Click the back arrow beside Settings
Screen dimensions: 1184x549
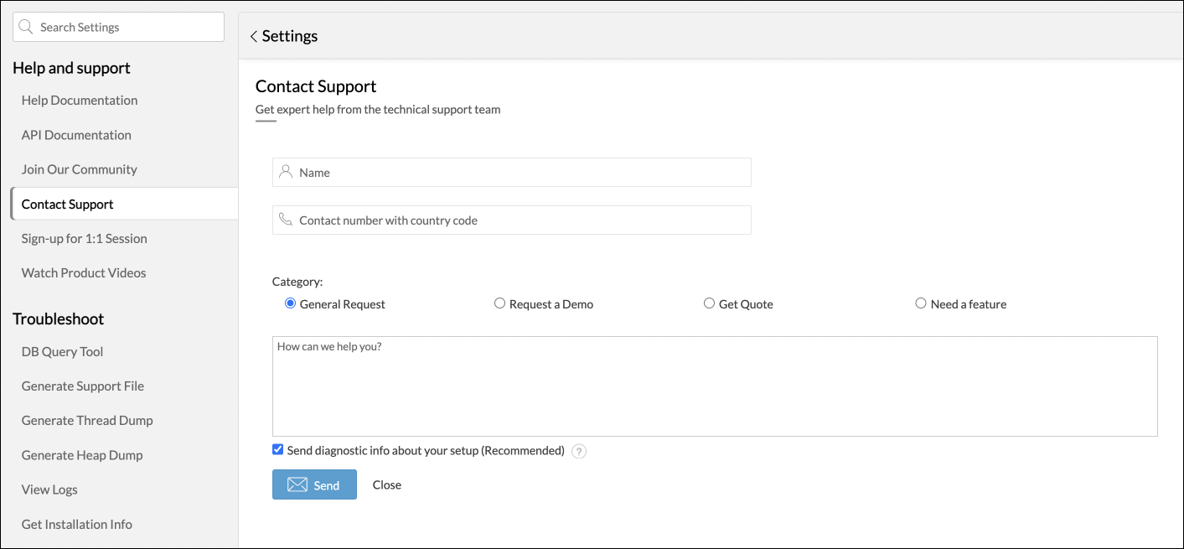[253, 37]
